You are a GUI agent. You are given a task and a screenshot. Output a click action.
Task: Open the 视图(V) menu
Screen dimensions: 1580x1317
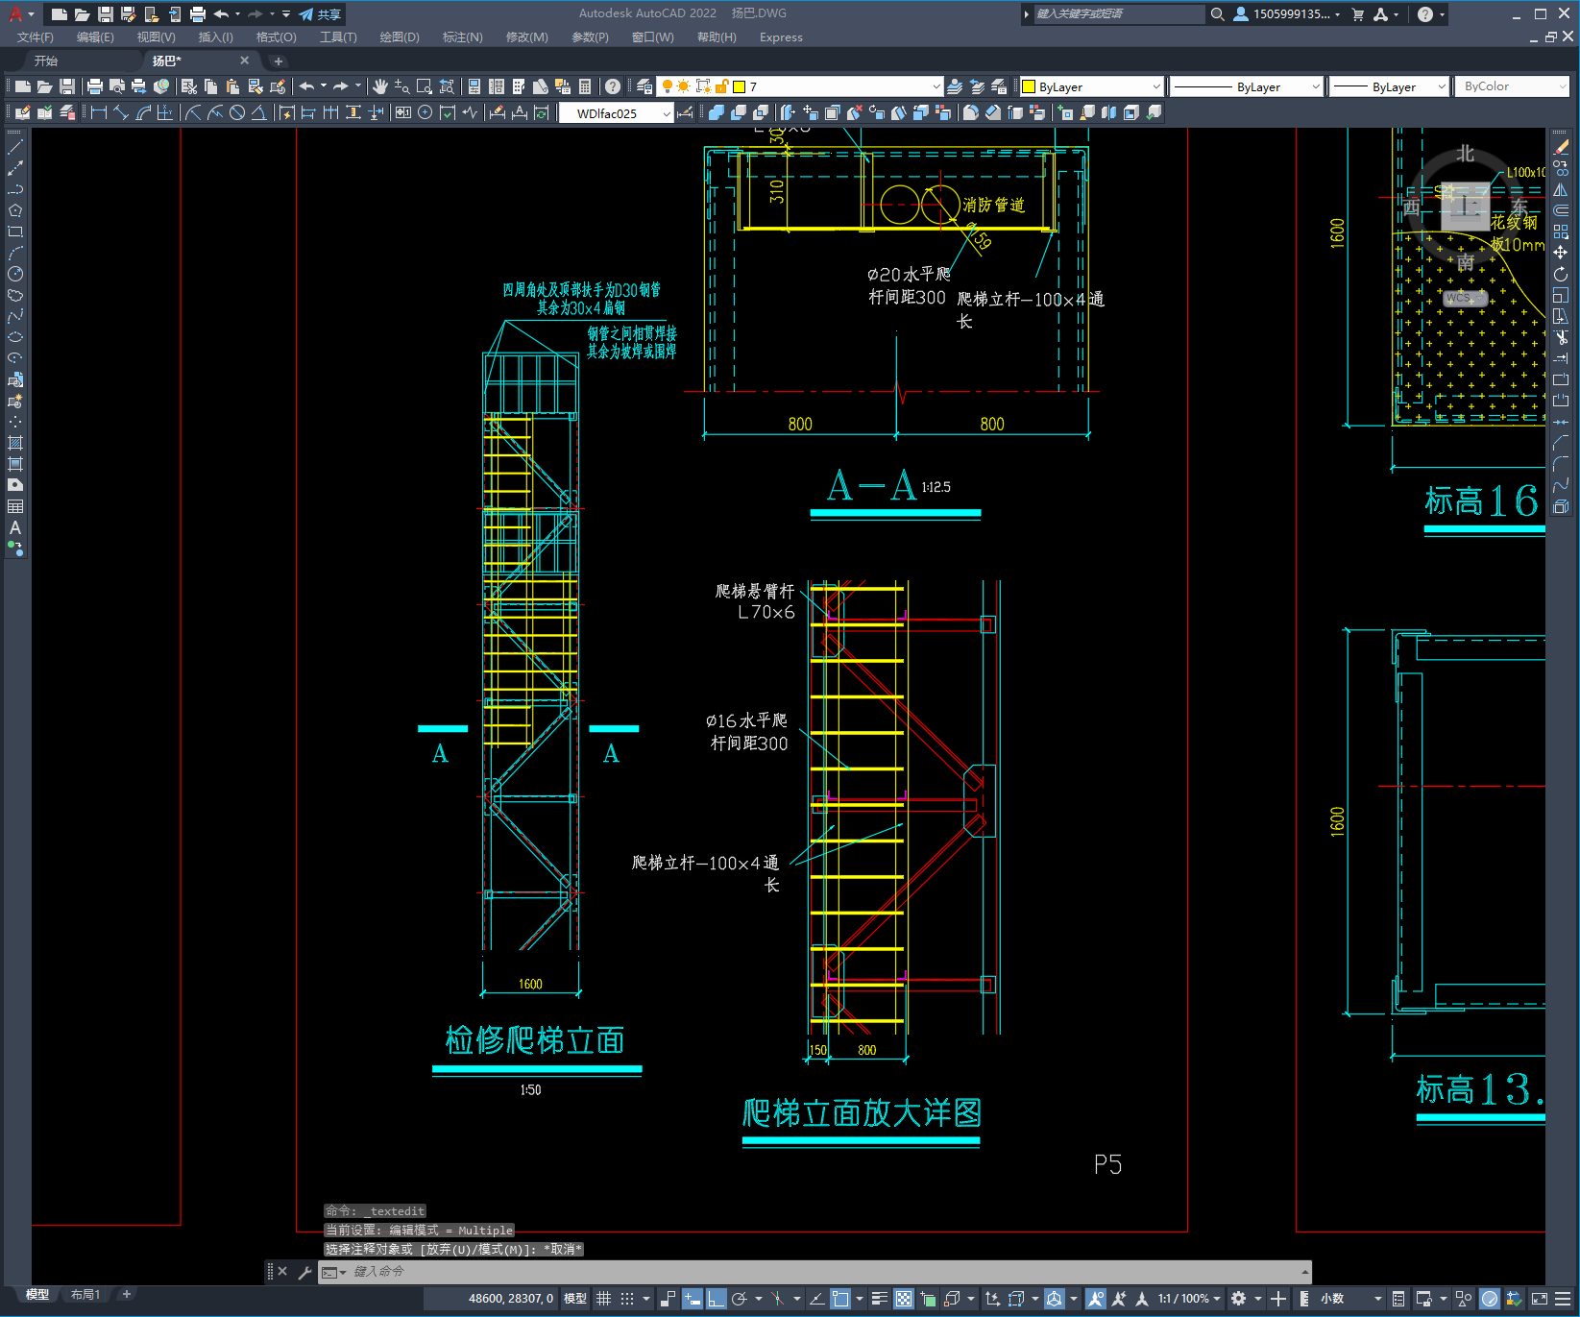[156, 37]
